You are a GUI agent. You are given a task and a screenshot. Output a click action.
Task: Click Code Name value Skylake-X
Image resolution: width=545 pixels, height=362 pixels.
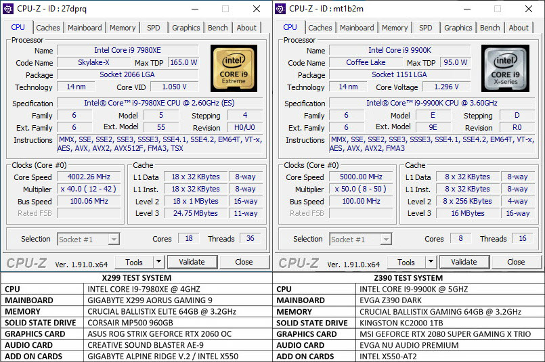point(93,62)
